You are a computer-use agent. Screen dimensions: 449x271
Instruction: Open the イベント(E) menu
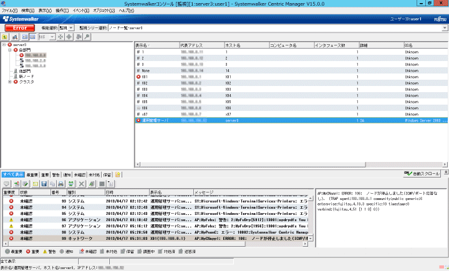point(80,11)
